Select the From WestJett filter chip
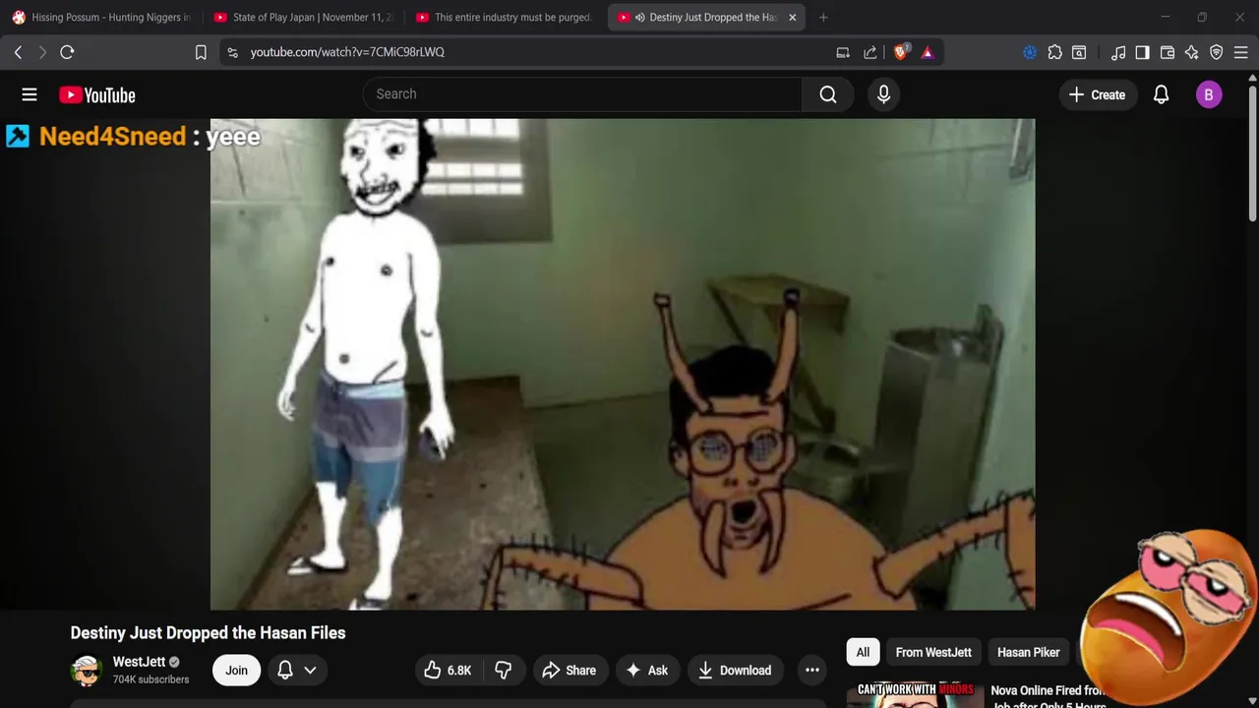Image resolution: width=1259 pixels, height=708 pixels. 933,652
